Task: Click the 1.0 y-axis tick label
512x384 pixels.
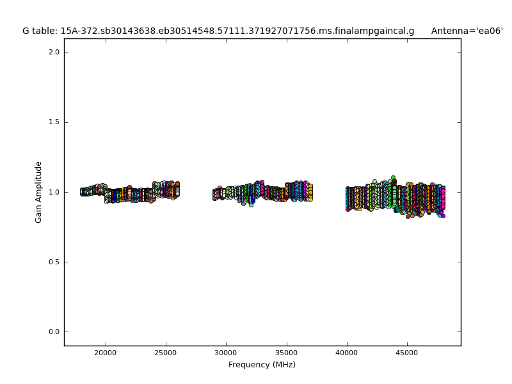Action: tap(53, 192)
